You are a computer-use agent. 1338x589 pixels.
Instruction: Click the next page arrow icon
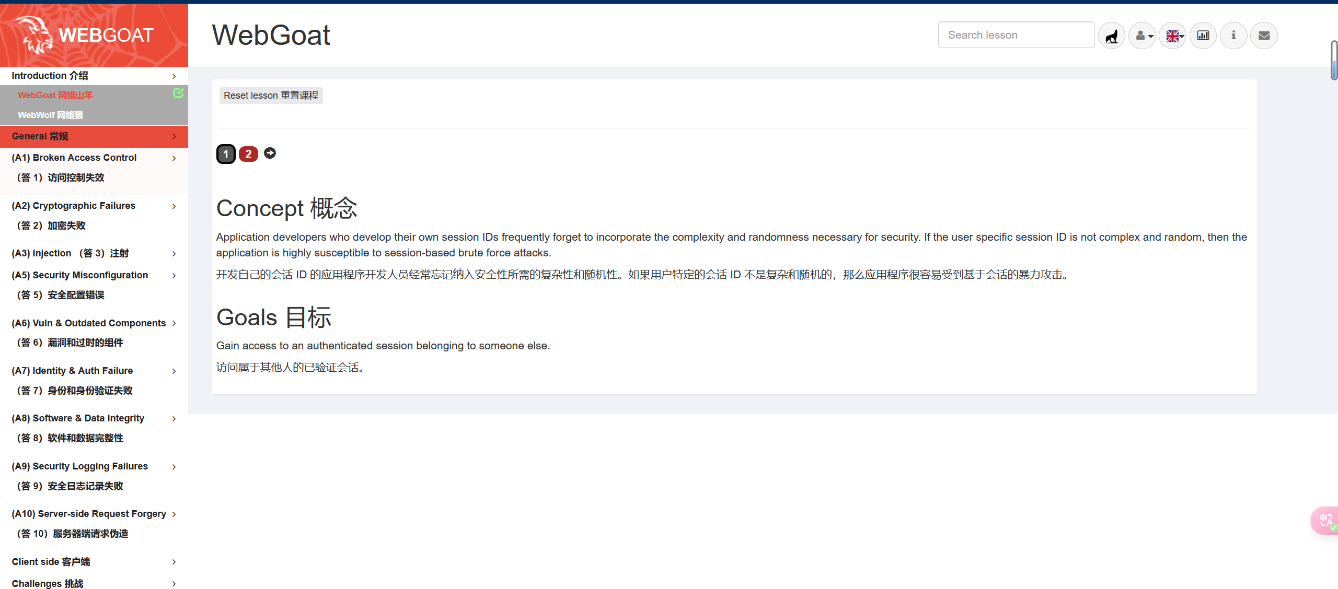(270, 153)
